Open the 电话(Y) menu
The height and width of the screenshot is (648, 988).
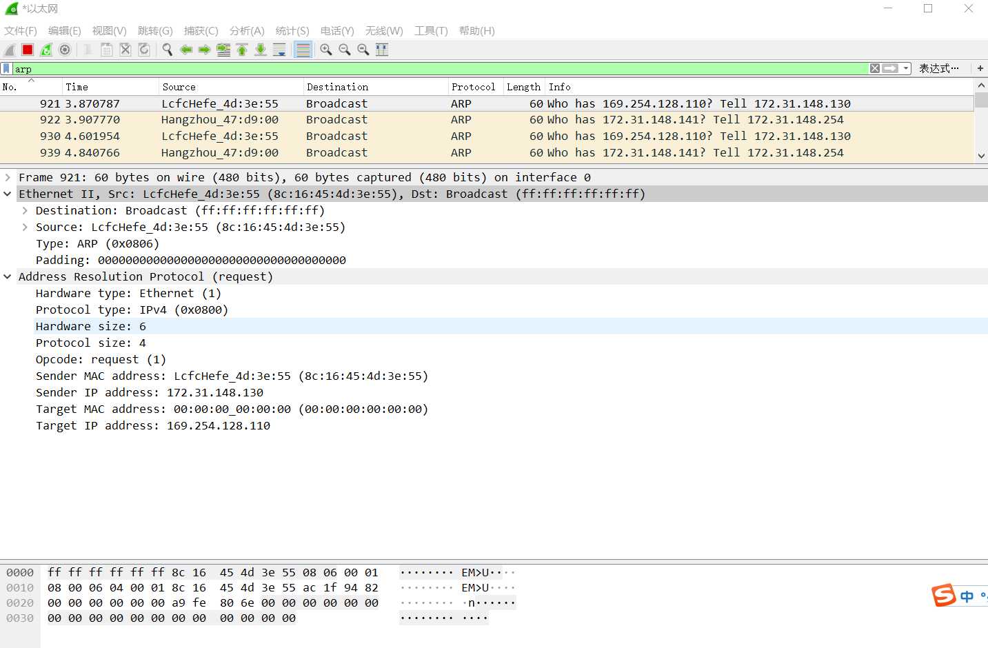[337, 30]
